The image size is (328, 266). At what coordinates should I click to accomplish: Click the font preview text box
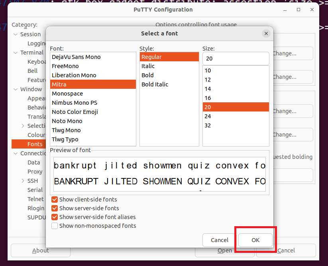[x=159, y=174]
